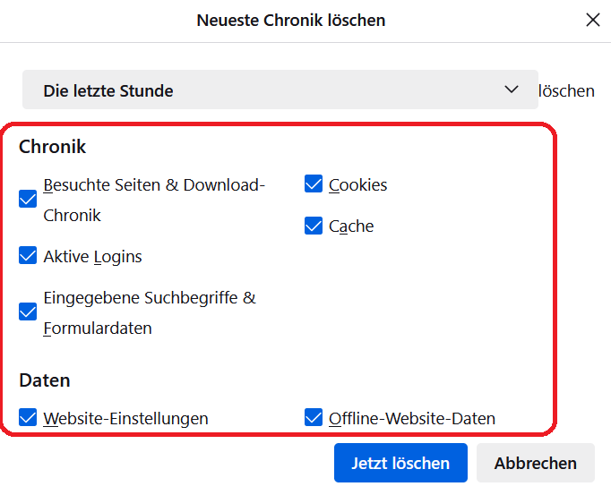Viewport: 611px width, 495px height.
Task: Click the "Neueste Chronik löschen" dialog title
Action: pyautogui.click(x=291, y=20)
